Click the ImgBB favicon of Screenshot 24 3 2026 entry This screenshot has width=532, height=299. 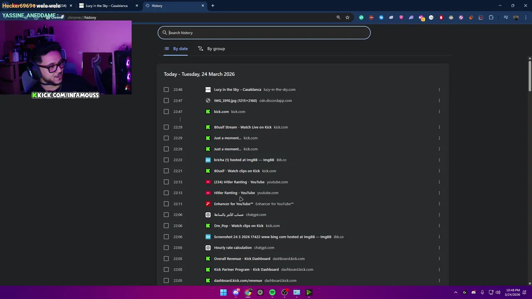[x=208, y=237]
